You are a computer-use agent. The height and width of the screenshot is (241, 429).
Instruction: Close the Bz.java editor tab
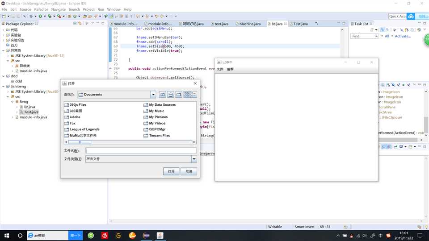[286, 24]
